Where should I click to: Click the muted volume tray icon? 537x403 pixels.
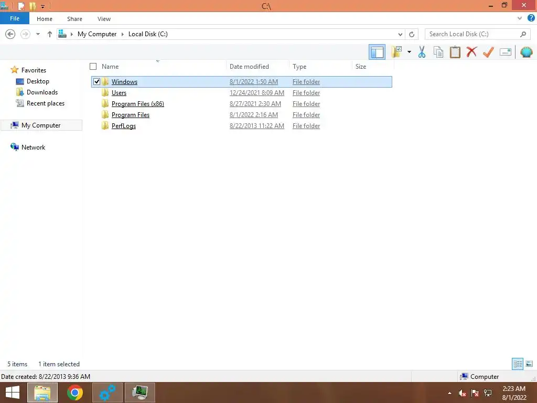[462, 393]
